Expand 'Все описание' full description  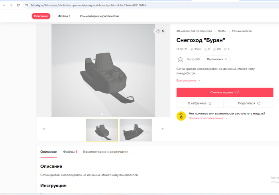point(188,81)
